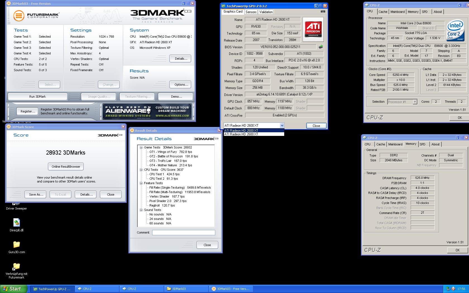Click the second system tray icon before clock
The image size is (469, 293).
tap(453, 289)
